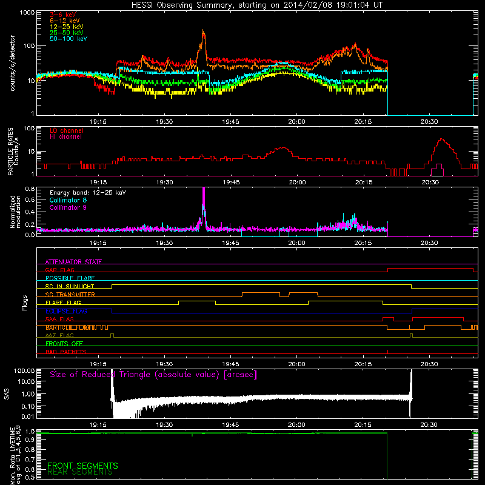The width and height of the screenshot is (485, 485).
Task: Select the SAA FLAG label
Action: (x=59, y=319)
